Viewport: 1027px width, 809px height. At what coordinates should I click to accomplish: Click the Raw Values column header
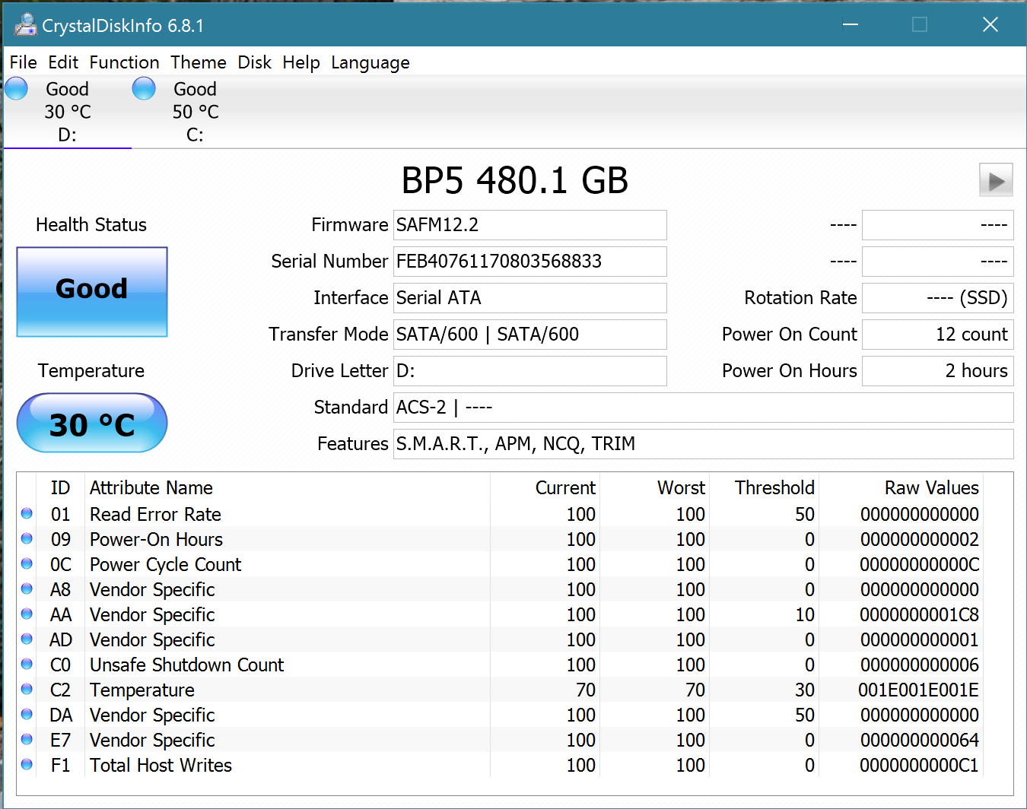(930, 488)
